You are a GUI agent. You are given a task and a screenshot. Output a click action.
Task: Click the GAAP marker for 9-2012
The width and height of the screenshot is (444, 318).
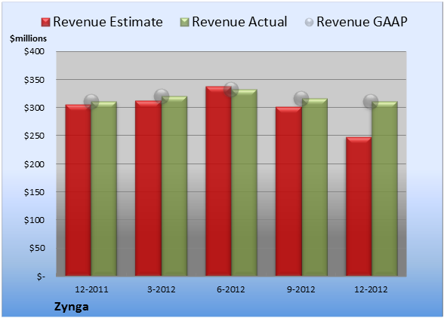(301, 99)
